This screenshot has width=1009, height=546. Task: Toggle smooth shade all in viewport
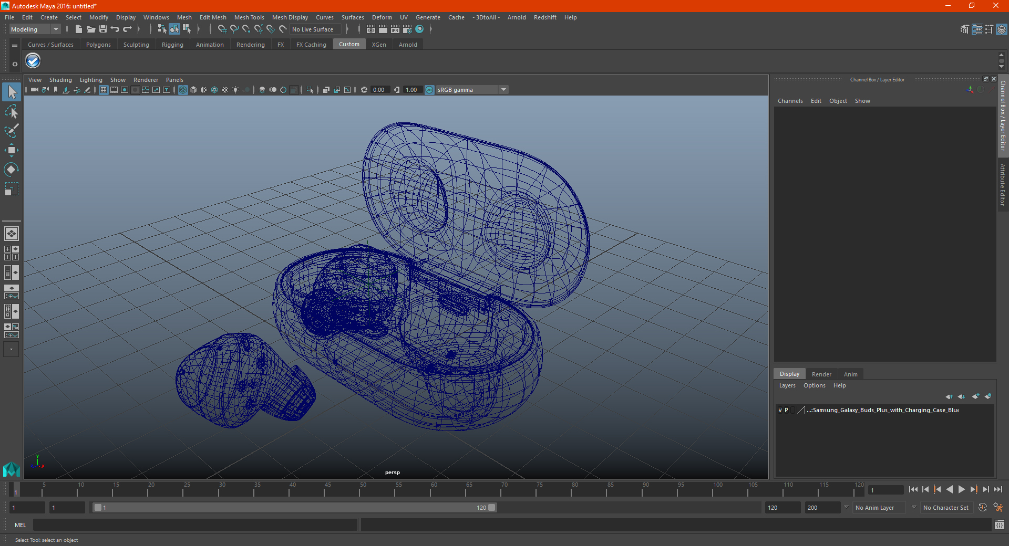pyautogui.click(x=193, y=90)
